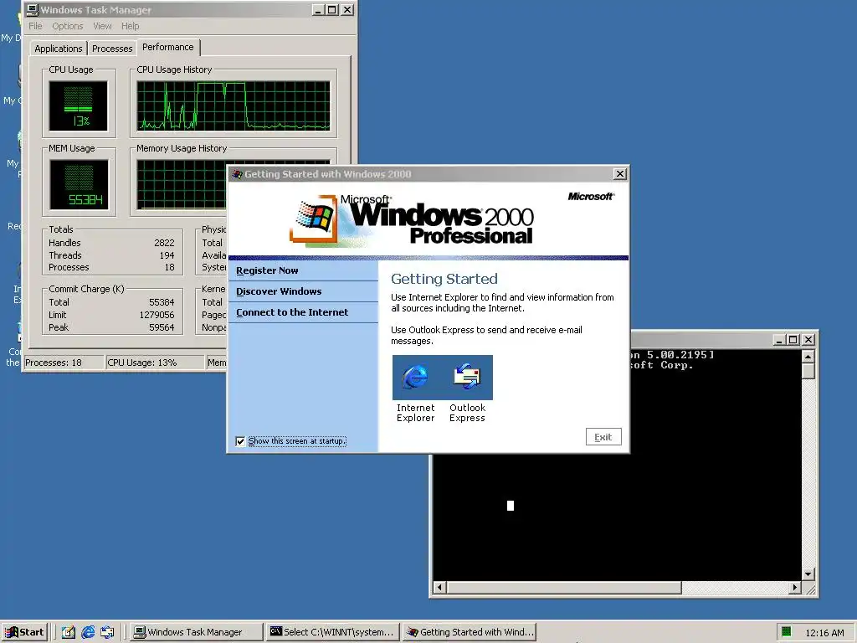Click command prompt scroll right arrow
The image size is (857, 643).
pos(795,588)
